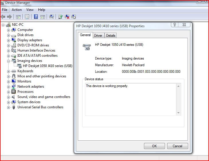Click the Disk drives icon

pos(13,36)
